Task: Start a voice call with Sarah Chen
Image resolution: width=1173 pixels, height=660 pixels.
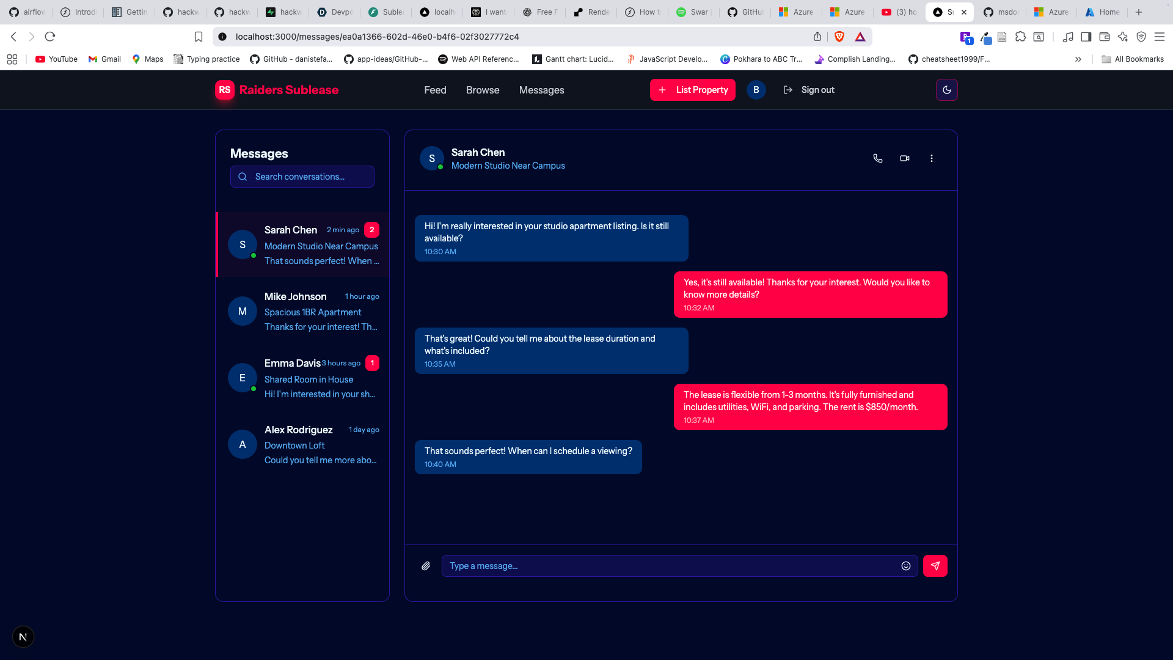Action: pos(878,158)
